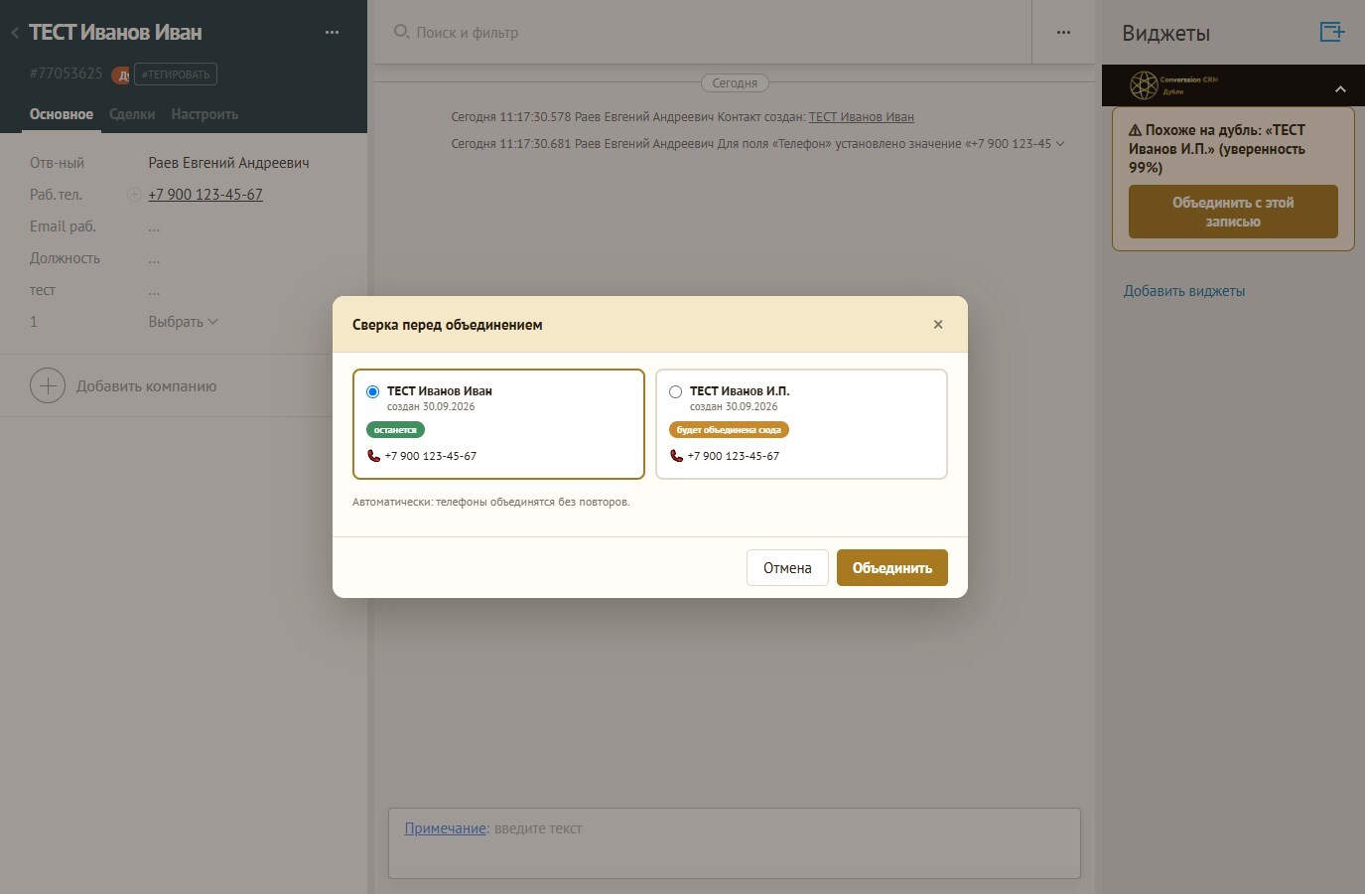
Task: Expand truncated phone event chevron in feed
Action: tap(1060, 144)
